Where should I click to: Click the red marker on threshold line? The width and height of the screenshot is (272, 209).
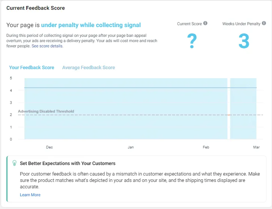229,115
